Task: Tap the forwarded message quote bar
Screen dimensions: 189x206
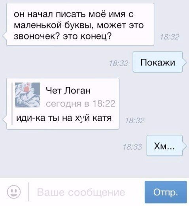Action: click(x=12, y=103)
